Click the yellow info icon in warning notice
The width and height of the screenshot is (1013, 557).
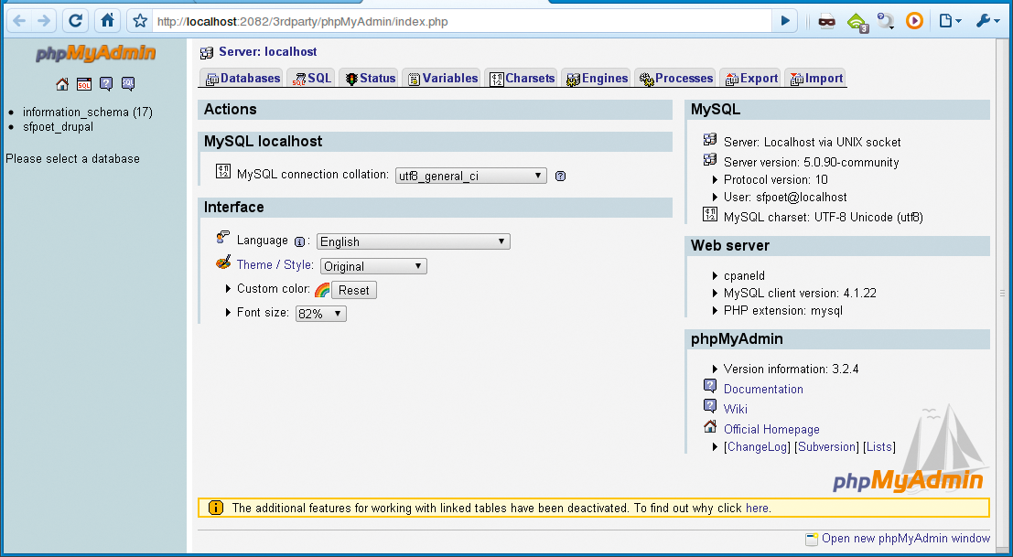click(x=216, y=508)
